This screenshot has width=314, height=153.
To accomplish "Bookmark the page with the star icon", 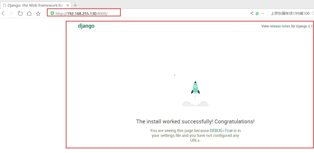I will (x=38, y=13).
